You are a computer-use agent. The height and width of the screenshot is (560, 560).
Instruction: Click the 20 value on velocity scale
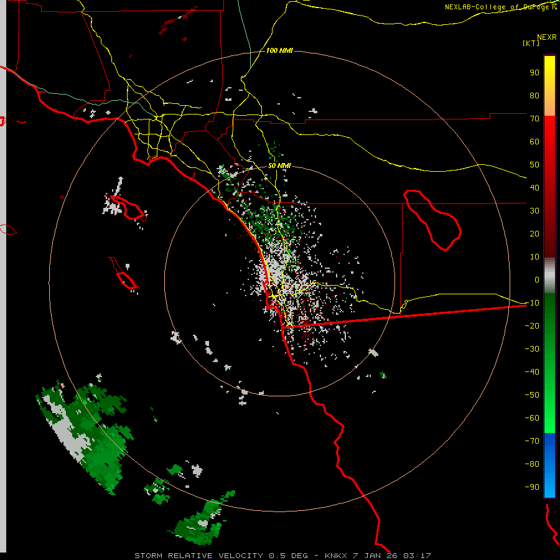[534, 234]
